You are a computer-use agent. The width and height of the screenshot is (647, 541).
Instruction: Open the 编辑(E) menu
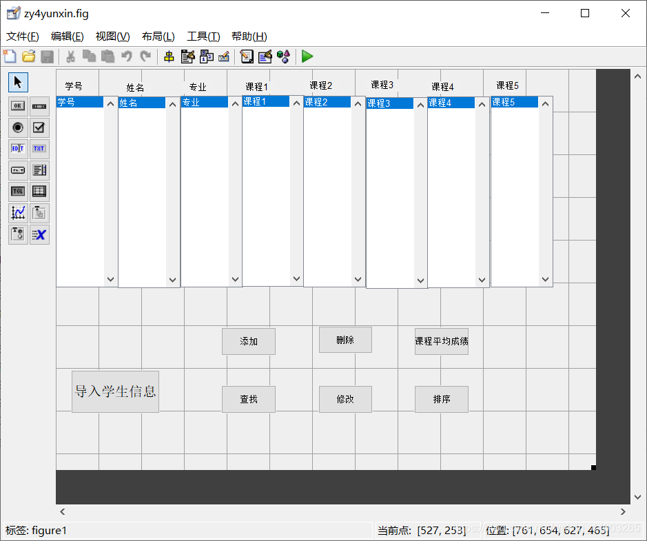(68, 37)
